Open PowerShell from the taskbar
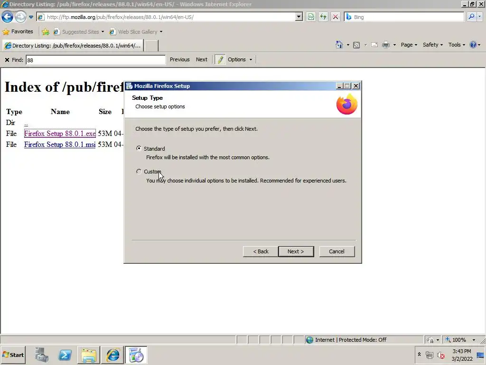486x365 pixels. [x=65, y=355]
